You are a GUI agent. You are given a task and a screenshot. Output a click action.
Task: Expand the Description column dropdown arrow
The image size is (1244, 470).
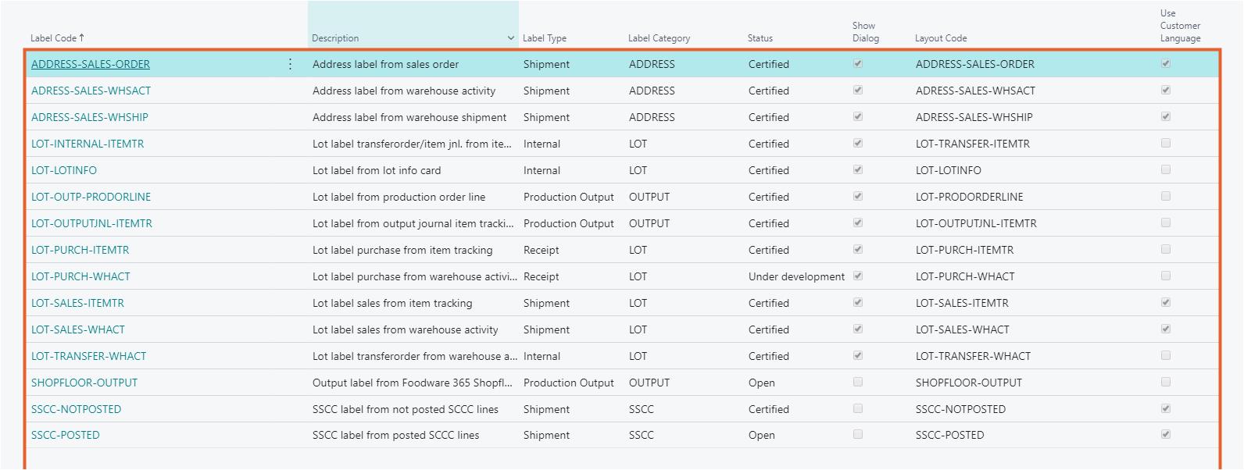pos(510,38)
